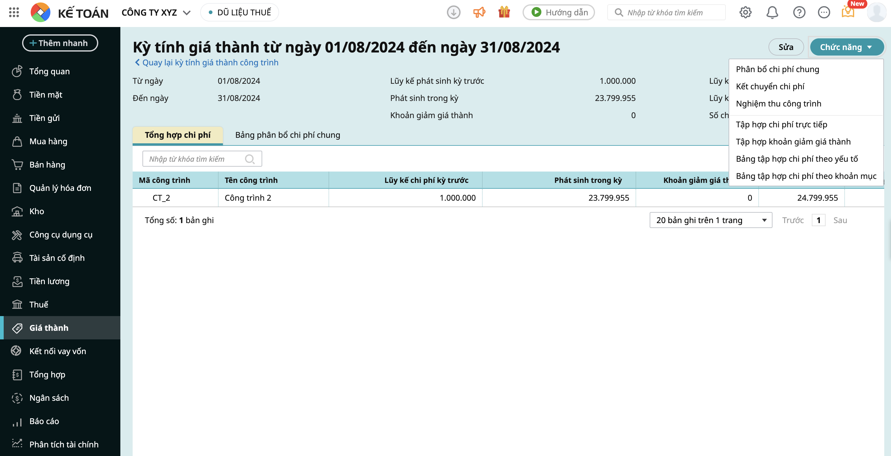Open Kho module

60,211
